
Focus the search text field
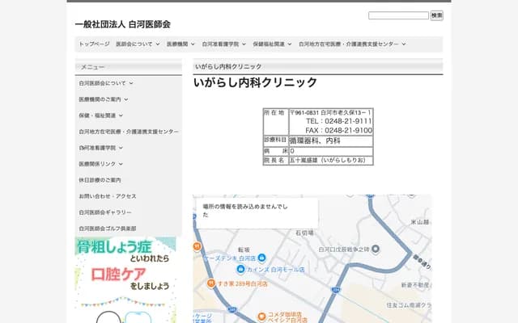(x=398, y=15)
